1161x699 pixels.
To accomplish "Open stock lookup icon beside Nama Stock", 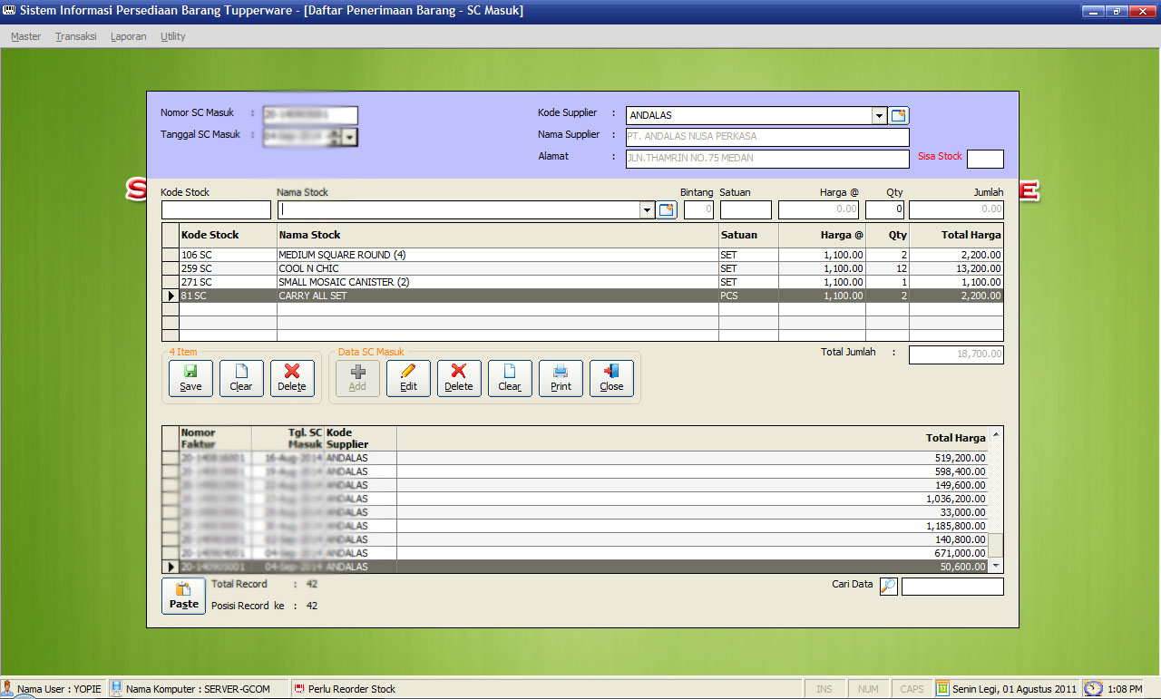I will (667, 210).
